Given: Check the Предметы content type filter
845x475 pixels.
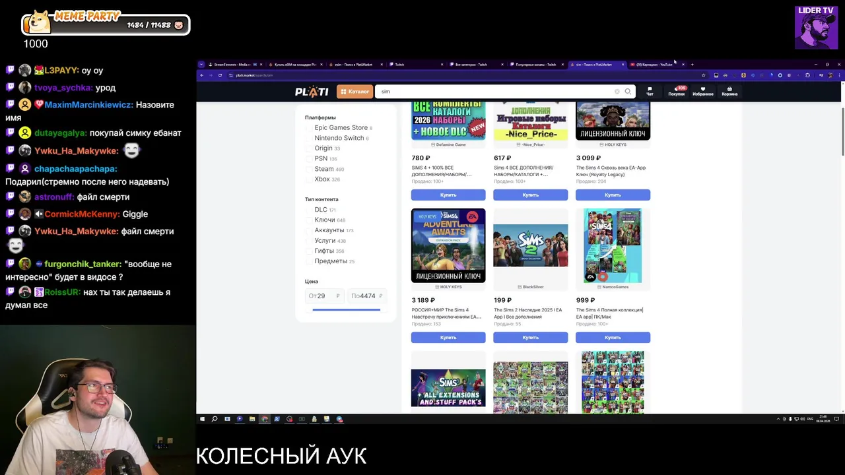Looking at the screenshot, I should click(310, 261).
